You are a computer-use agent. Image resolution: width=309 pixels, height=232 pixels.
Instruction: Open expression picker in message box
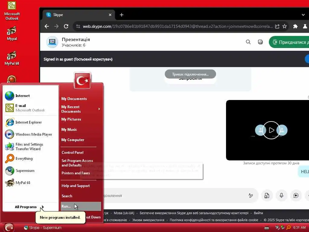(251, 195)
